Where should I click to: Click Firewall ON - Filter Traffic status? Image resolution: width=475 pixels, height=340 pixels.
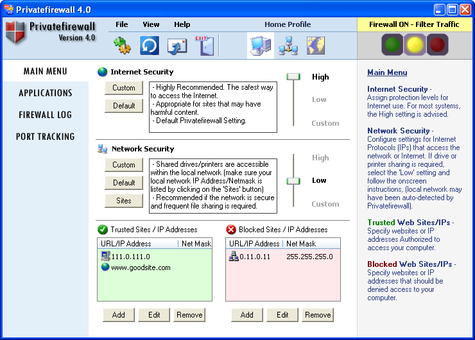pos(414,24)
